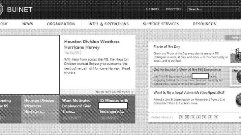241x135 pixels.
Task: Go to highlights page 7
Action: [216, 117]
